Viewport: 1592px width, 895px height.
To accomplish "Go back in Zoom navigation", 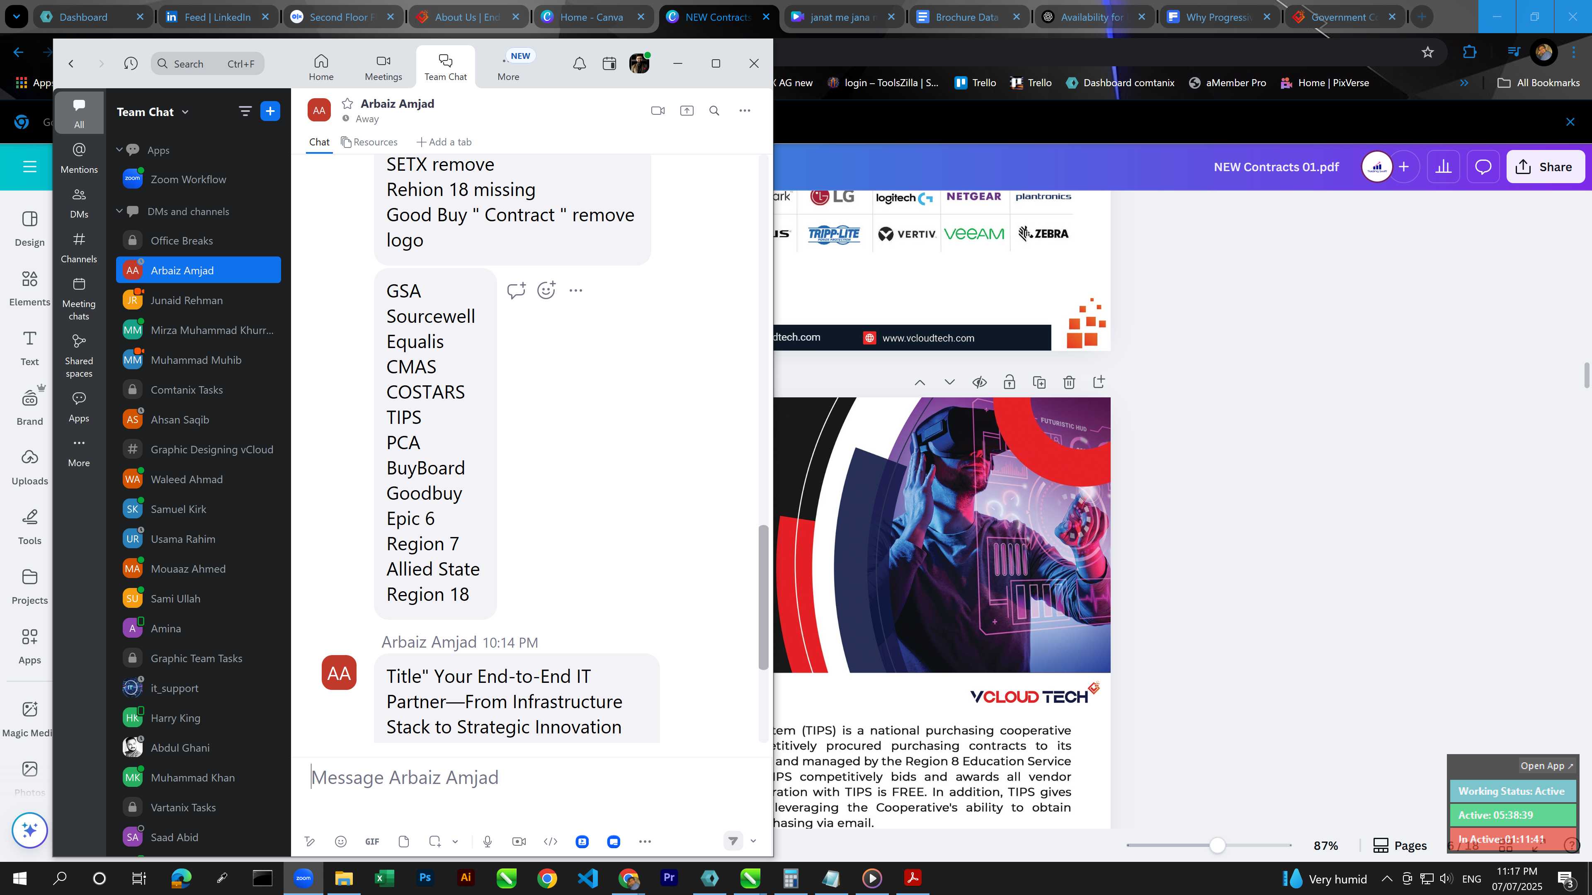I will (71, 64).
